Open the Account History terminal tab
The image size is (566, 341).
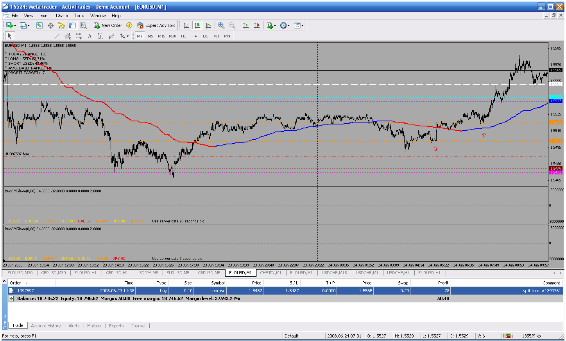click(x=46, y=326)
